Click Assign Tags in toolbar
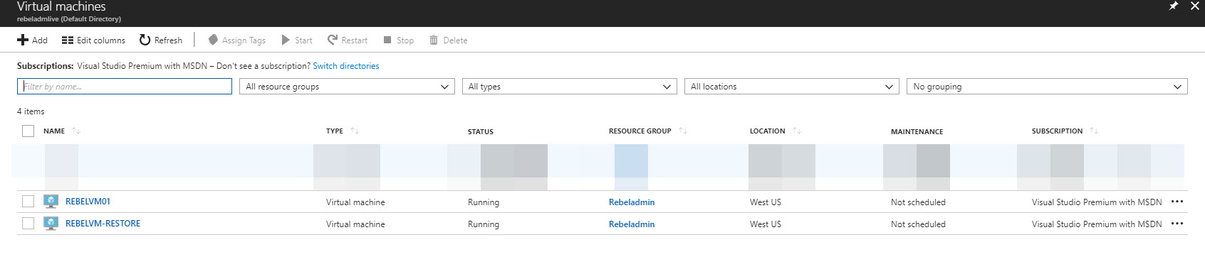 (237, 40)
